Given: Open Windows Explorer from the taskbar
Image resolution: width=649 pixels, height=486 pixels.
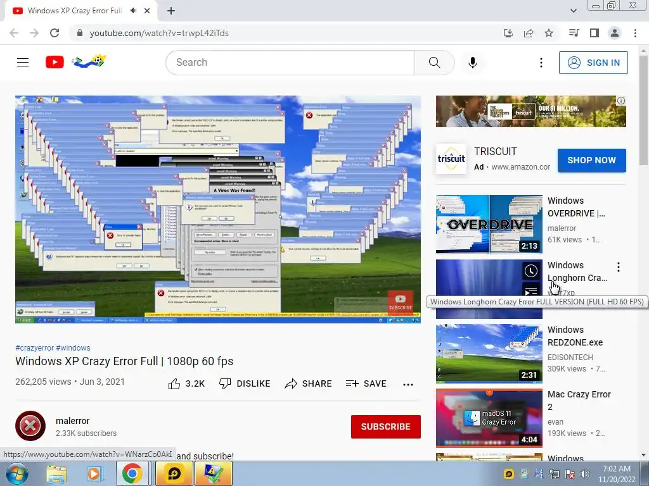Looking at the screenshot, I should 56,474.
